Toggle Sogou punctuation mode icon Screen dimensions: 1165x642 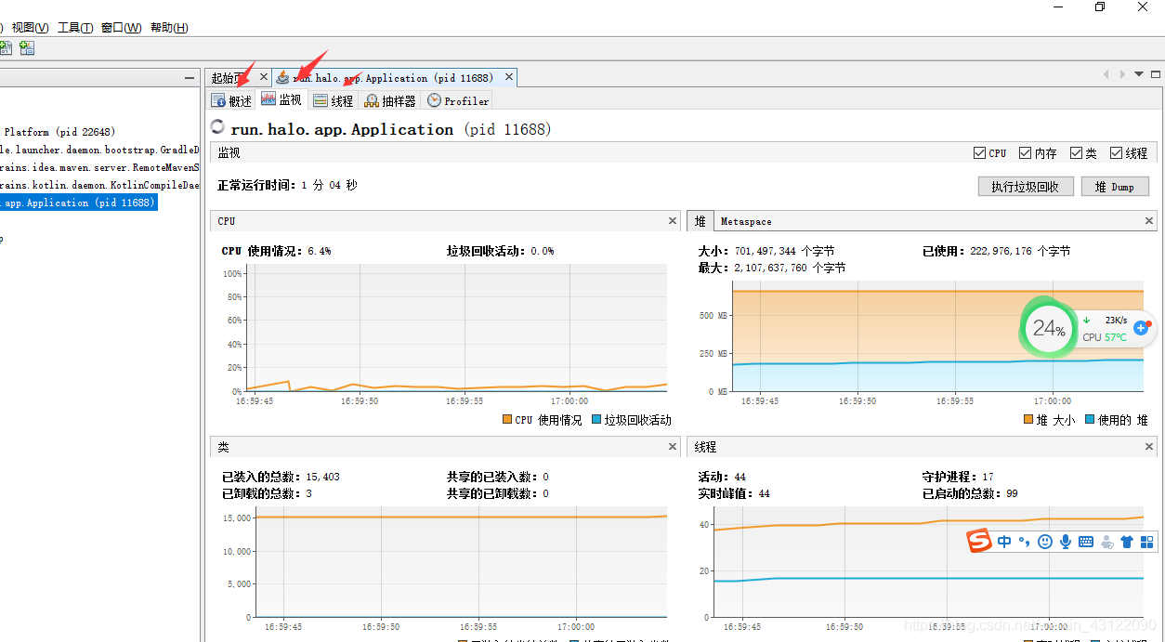(1024, 542)
